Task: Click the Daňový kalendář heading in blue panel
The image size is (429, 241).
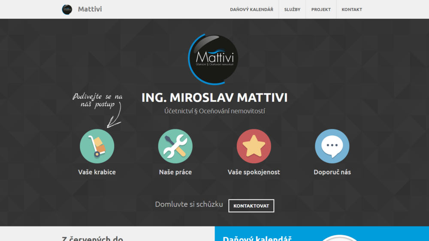Action: coord(257,238)
